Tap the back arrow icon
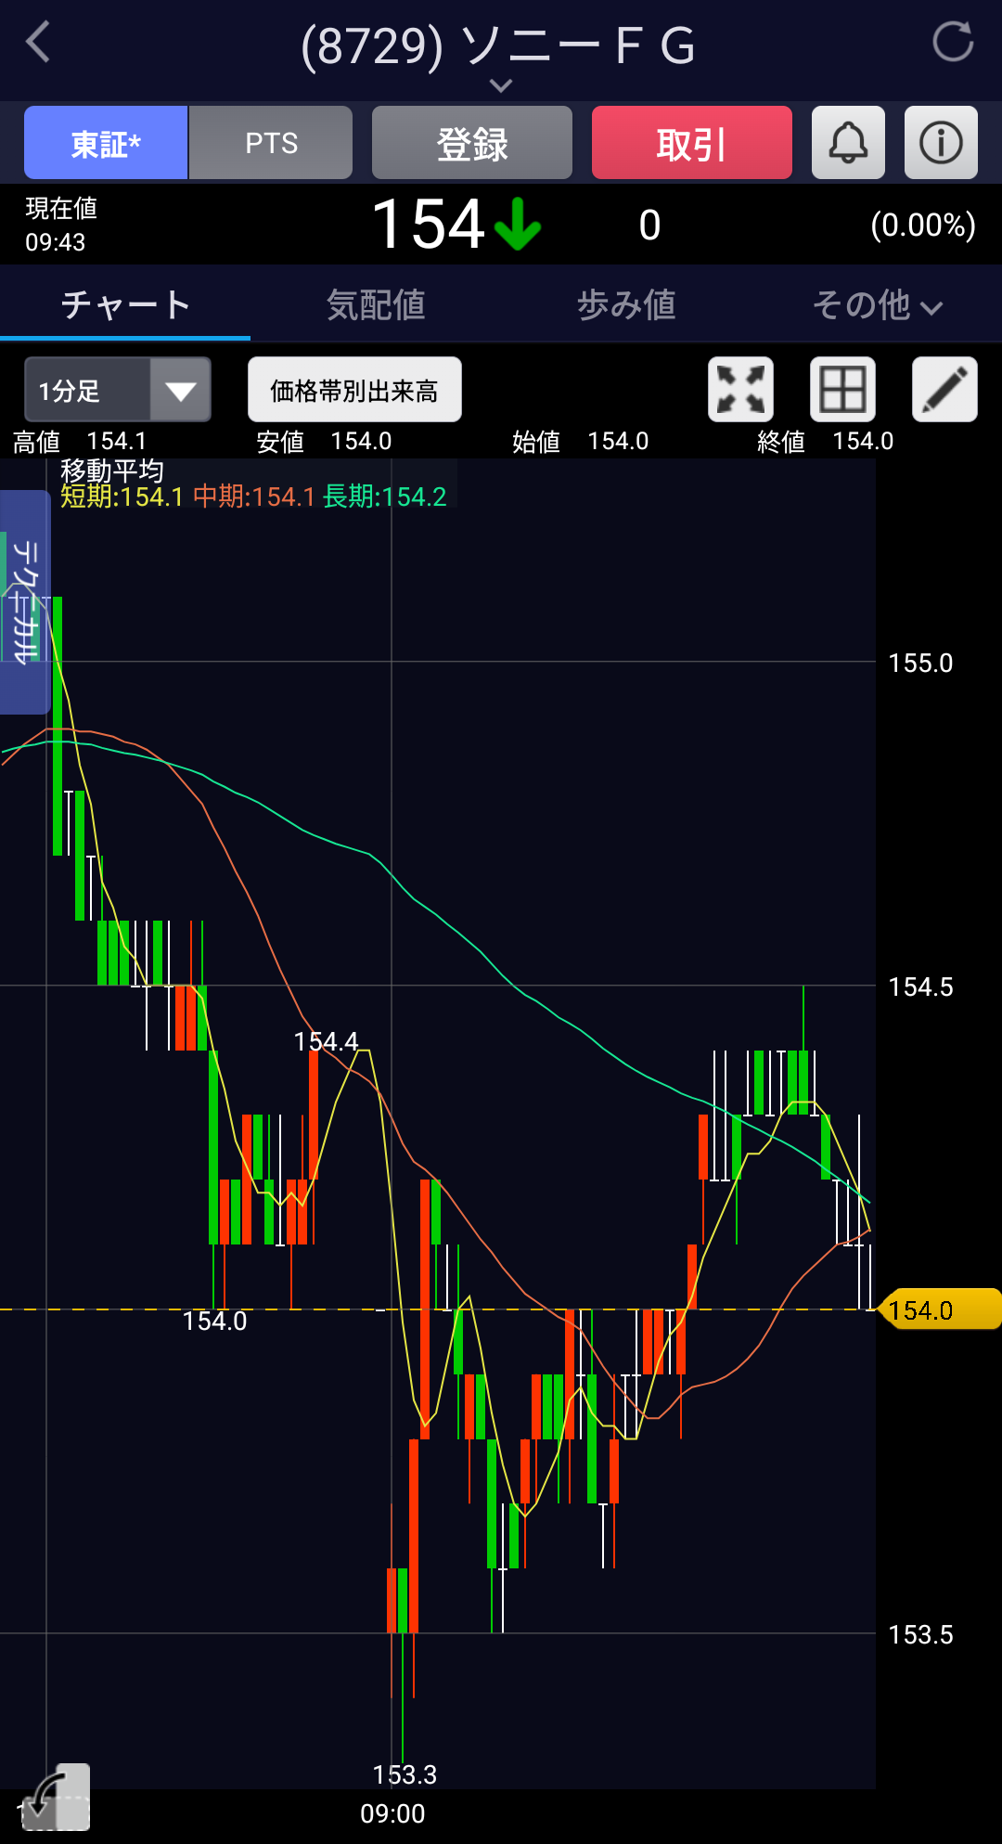The width and height of the screenshot is (1002, 1844). pyautogui.click(x=39, y=43)
